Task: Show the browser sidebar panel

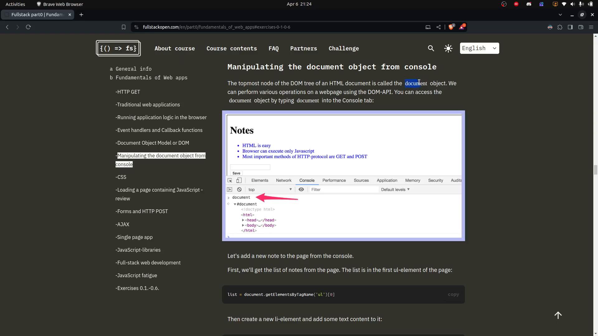Action: pyautogui.click(x=570, y=27)
